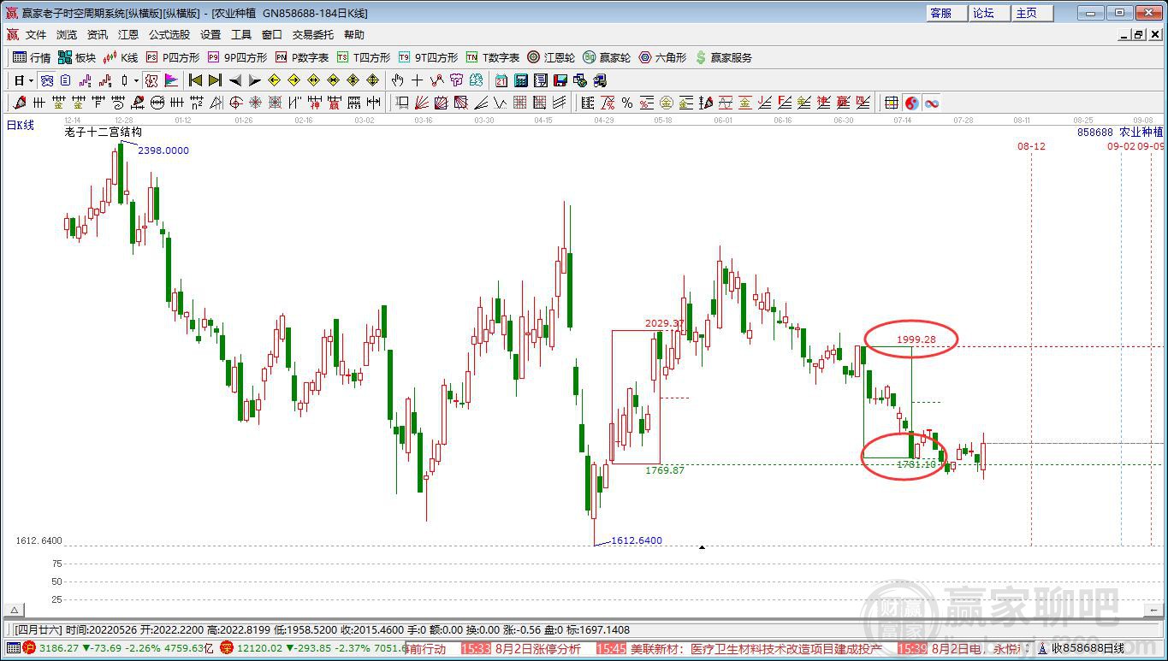Expand the 日 period dropdown arrow
The width and height of the screenshot is (1168, 661).
[32, 80]
